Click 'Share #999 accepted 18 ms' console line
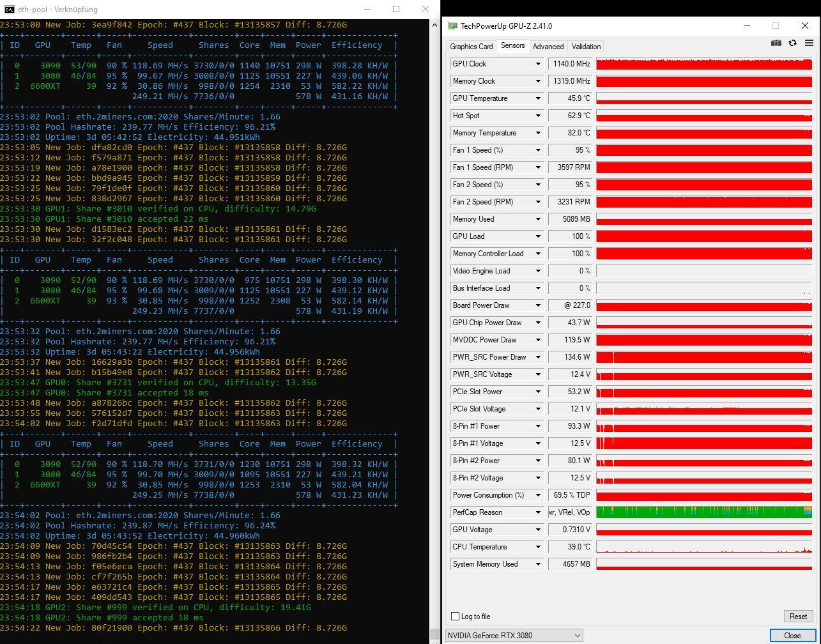The width and height of the screenshot is (821, 644). click(102, 618)
